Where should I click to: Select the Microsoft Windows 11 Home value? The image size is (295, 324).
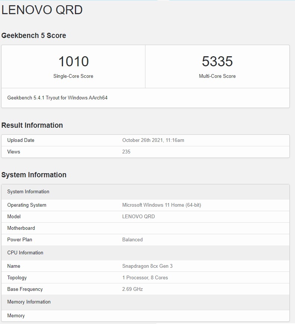click(161, 205)
